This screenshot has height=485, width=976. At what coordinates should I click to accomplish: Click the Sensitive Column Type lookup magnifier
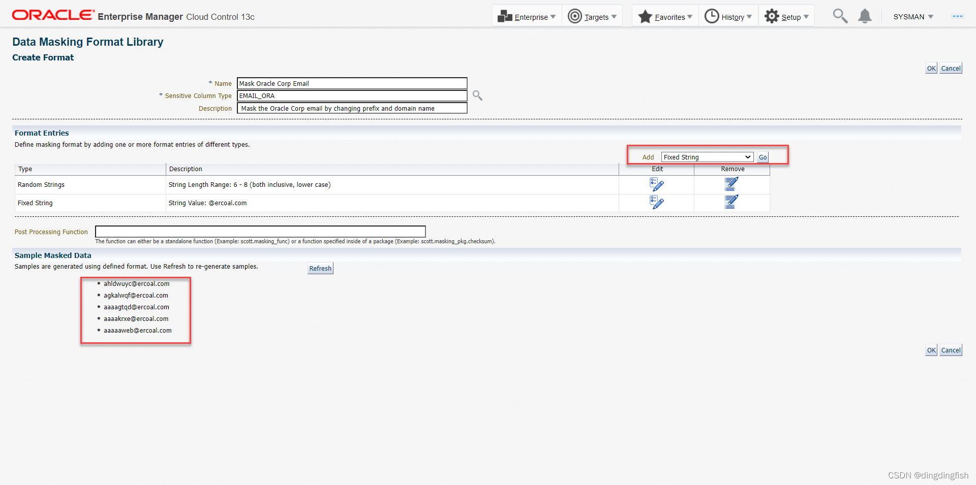[x=477, y=95]
